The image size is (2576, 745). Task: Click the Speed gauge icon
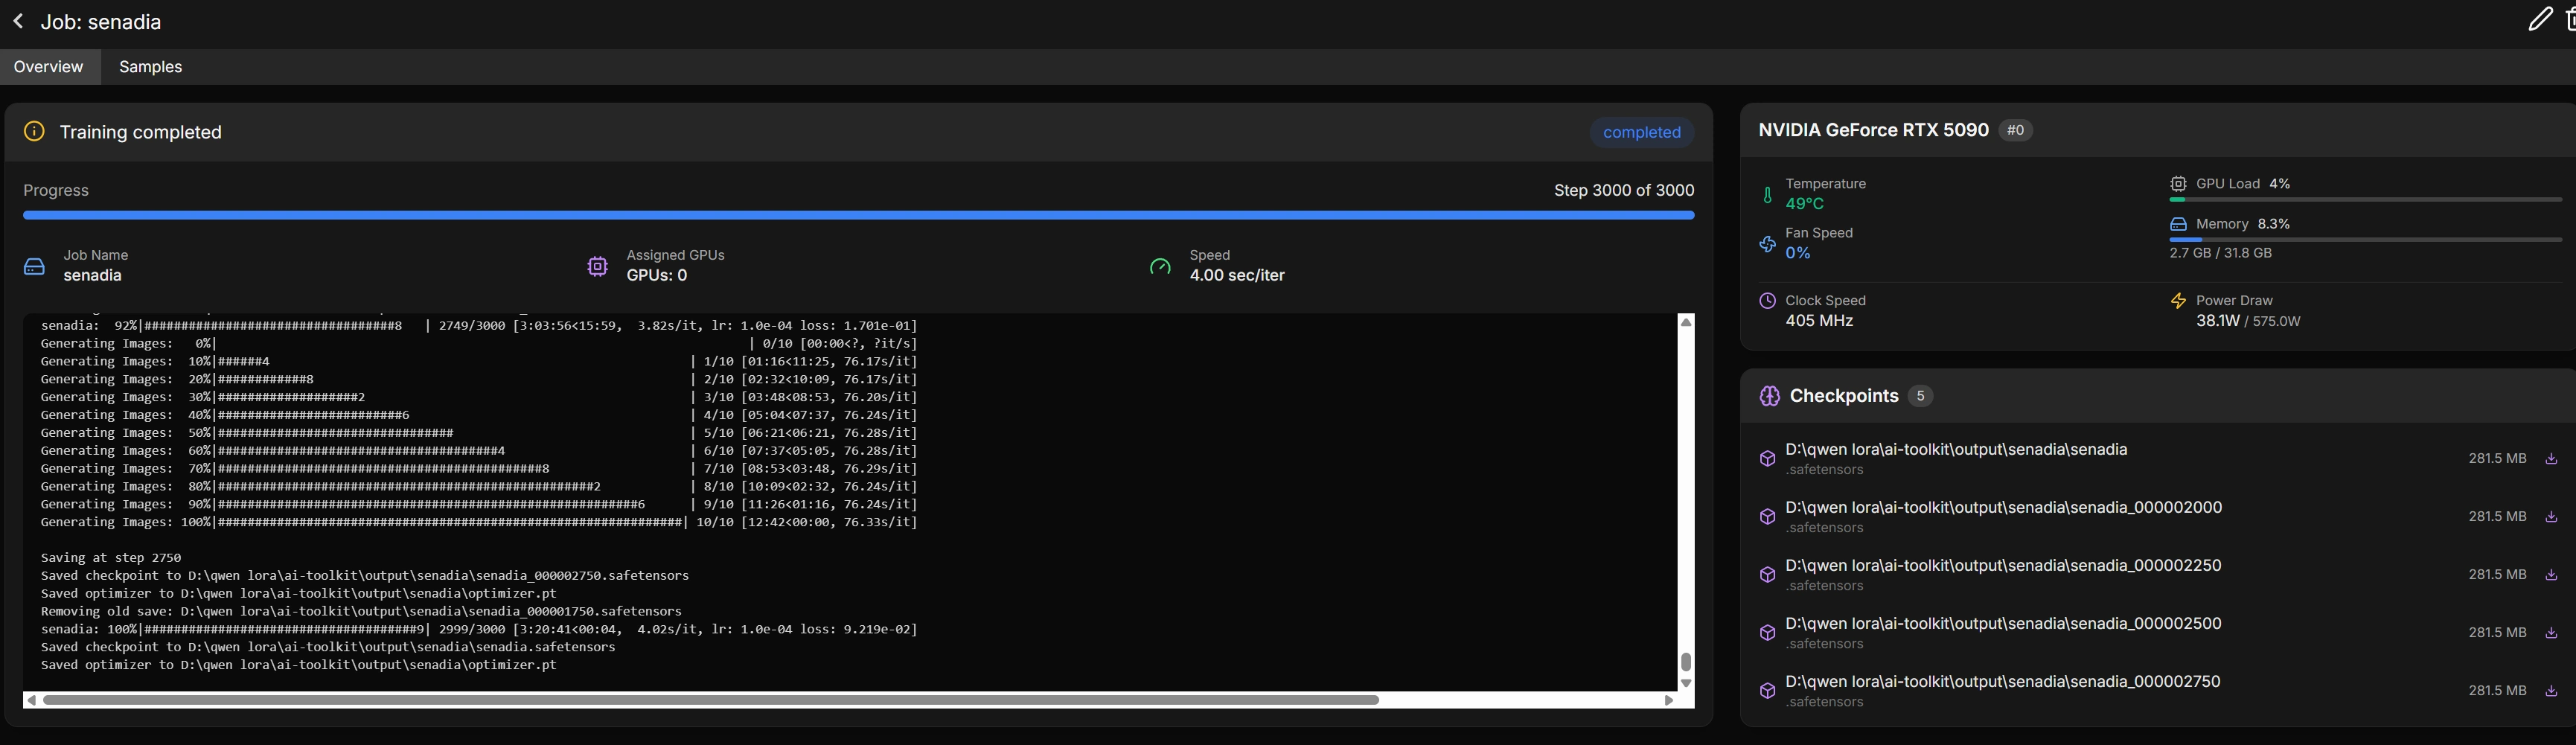pyautogui.click(x=1160, y=266)
